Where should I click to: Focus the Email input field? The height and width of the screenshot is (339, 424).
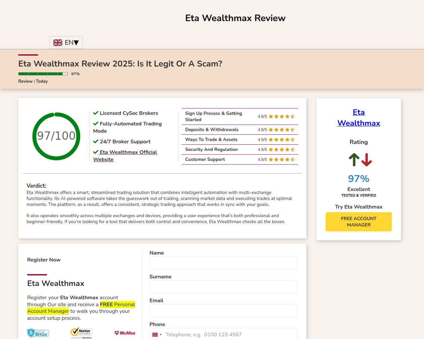click(223, 311)
